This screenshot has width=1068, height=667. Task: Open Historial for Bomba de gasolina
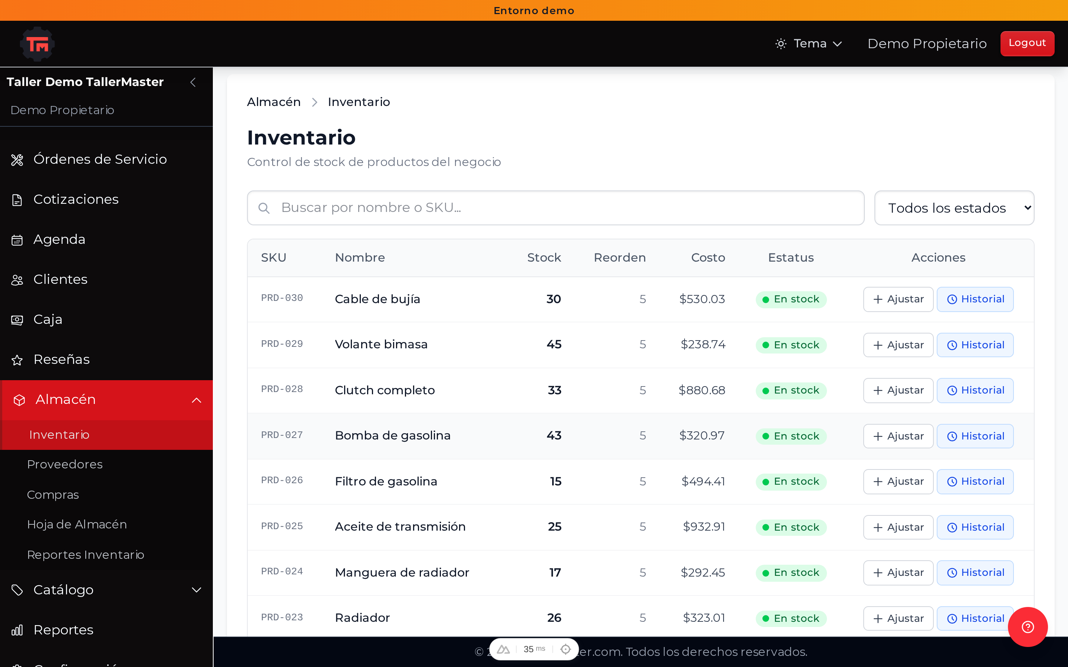pos(975,436)
